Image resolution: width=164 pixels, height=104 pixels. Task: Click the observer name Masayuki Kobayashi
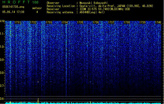tap(94, 3)
